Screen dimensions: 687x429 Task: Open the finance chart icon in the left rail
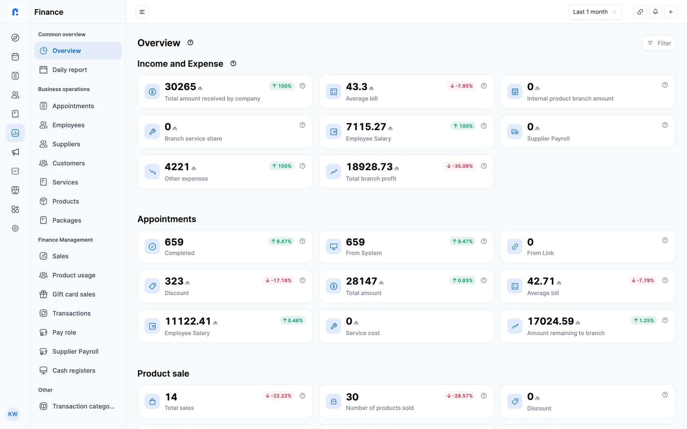click(15, 133)
